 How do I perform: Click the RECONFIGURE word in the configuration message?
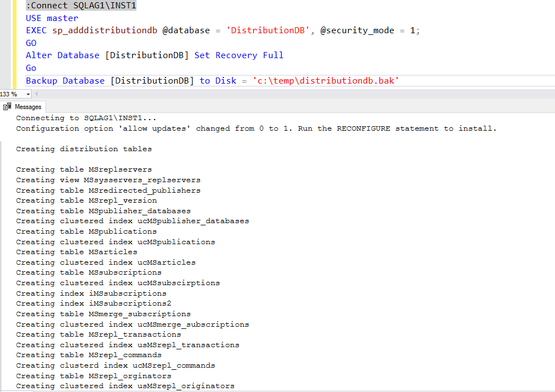pos(363,128)
